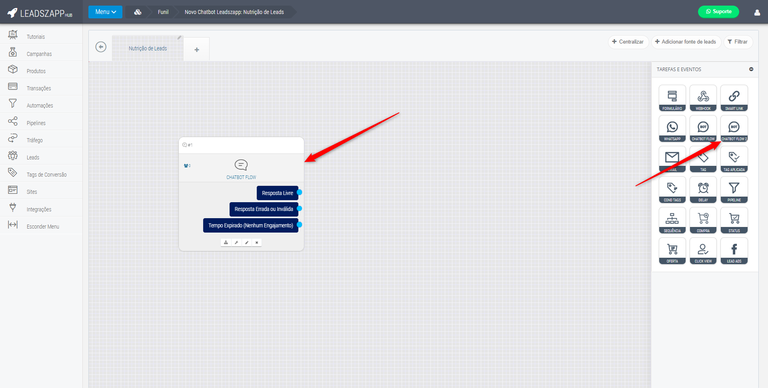Add a new tab with plus

pyautogui.click(x=196, y=50)
